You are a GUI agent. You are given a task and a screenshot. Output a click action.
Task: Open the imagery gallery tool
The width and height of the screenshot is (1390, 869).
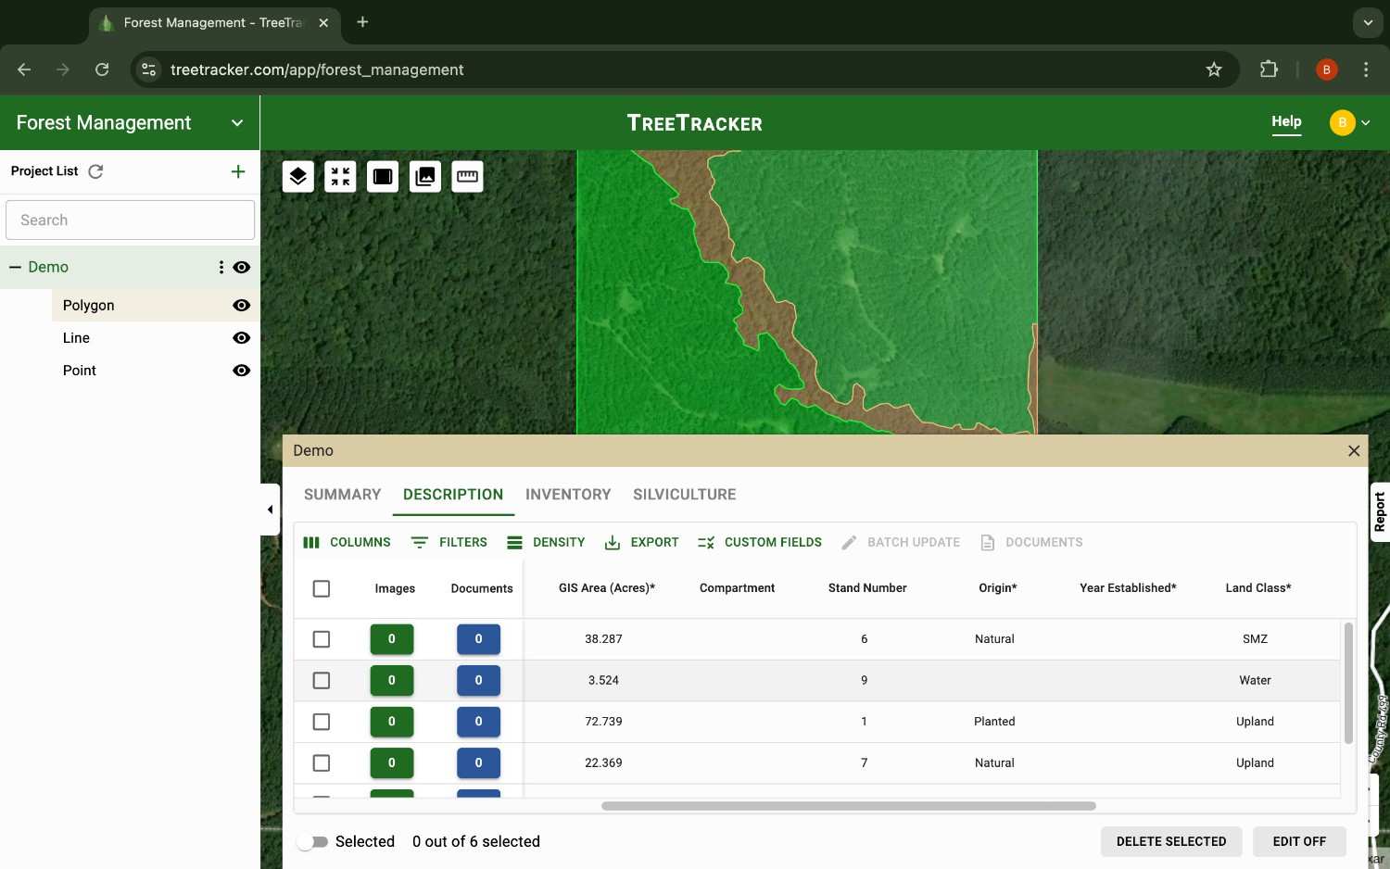point(424,176)
